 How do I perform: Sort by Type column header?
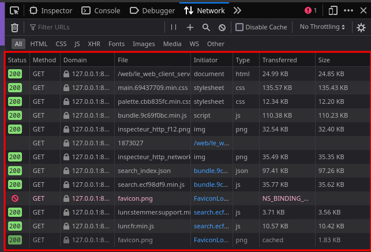coord(246,60)
